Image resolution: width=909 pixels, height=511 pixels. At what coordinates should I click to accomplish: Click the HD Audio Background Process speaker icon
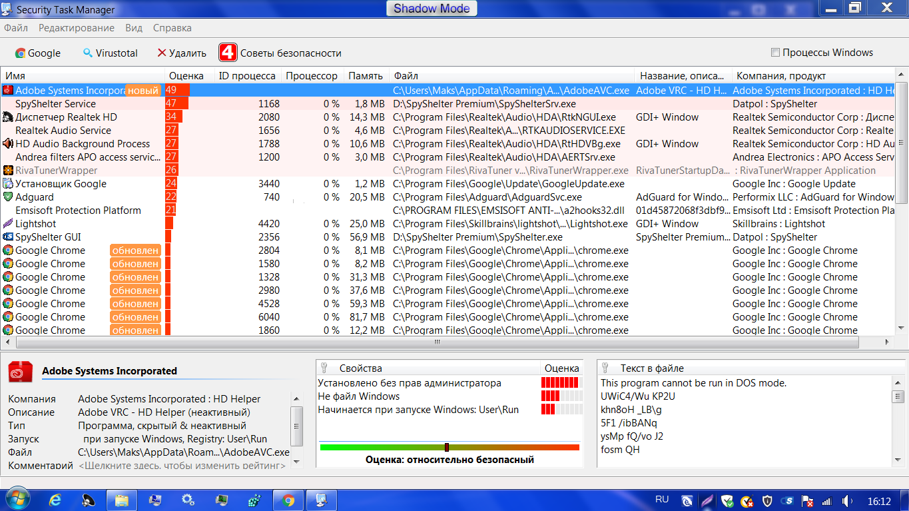8,144
